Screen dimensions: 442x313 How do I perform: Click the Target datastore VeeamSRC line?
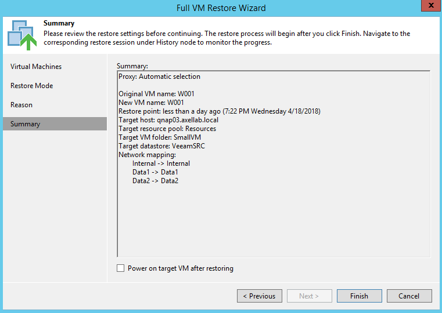161,146
